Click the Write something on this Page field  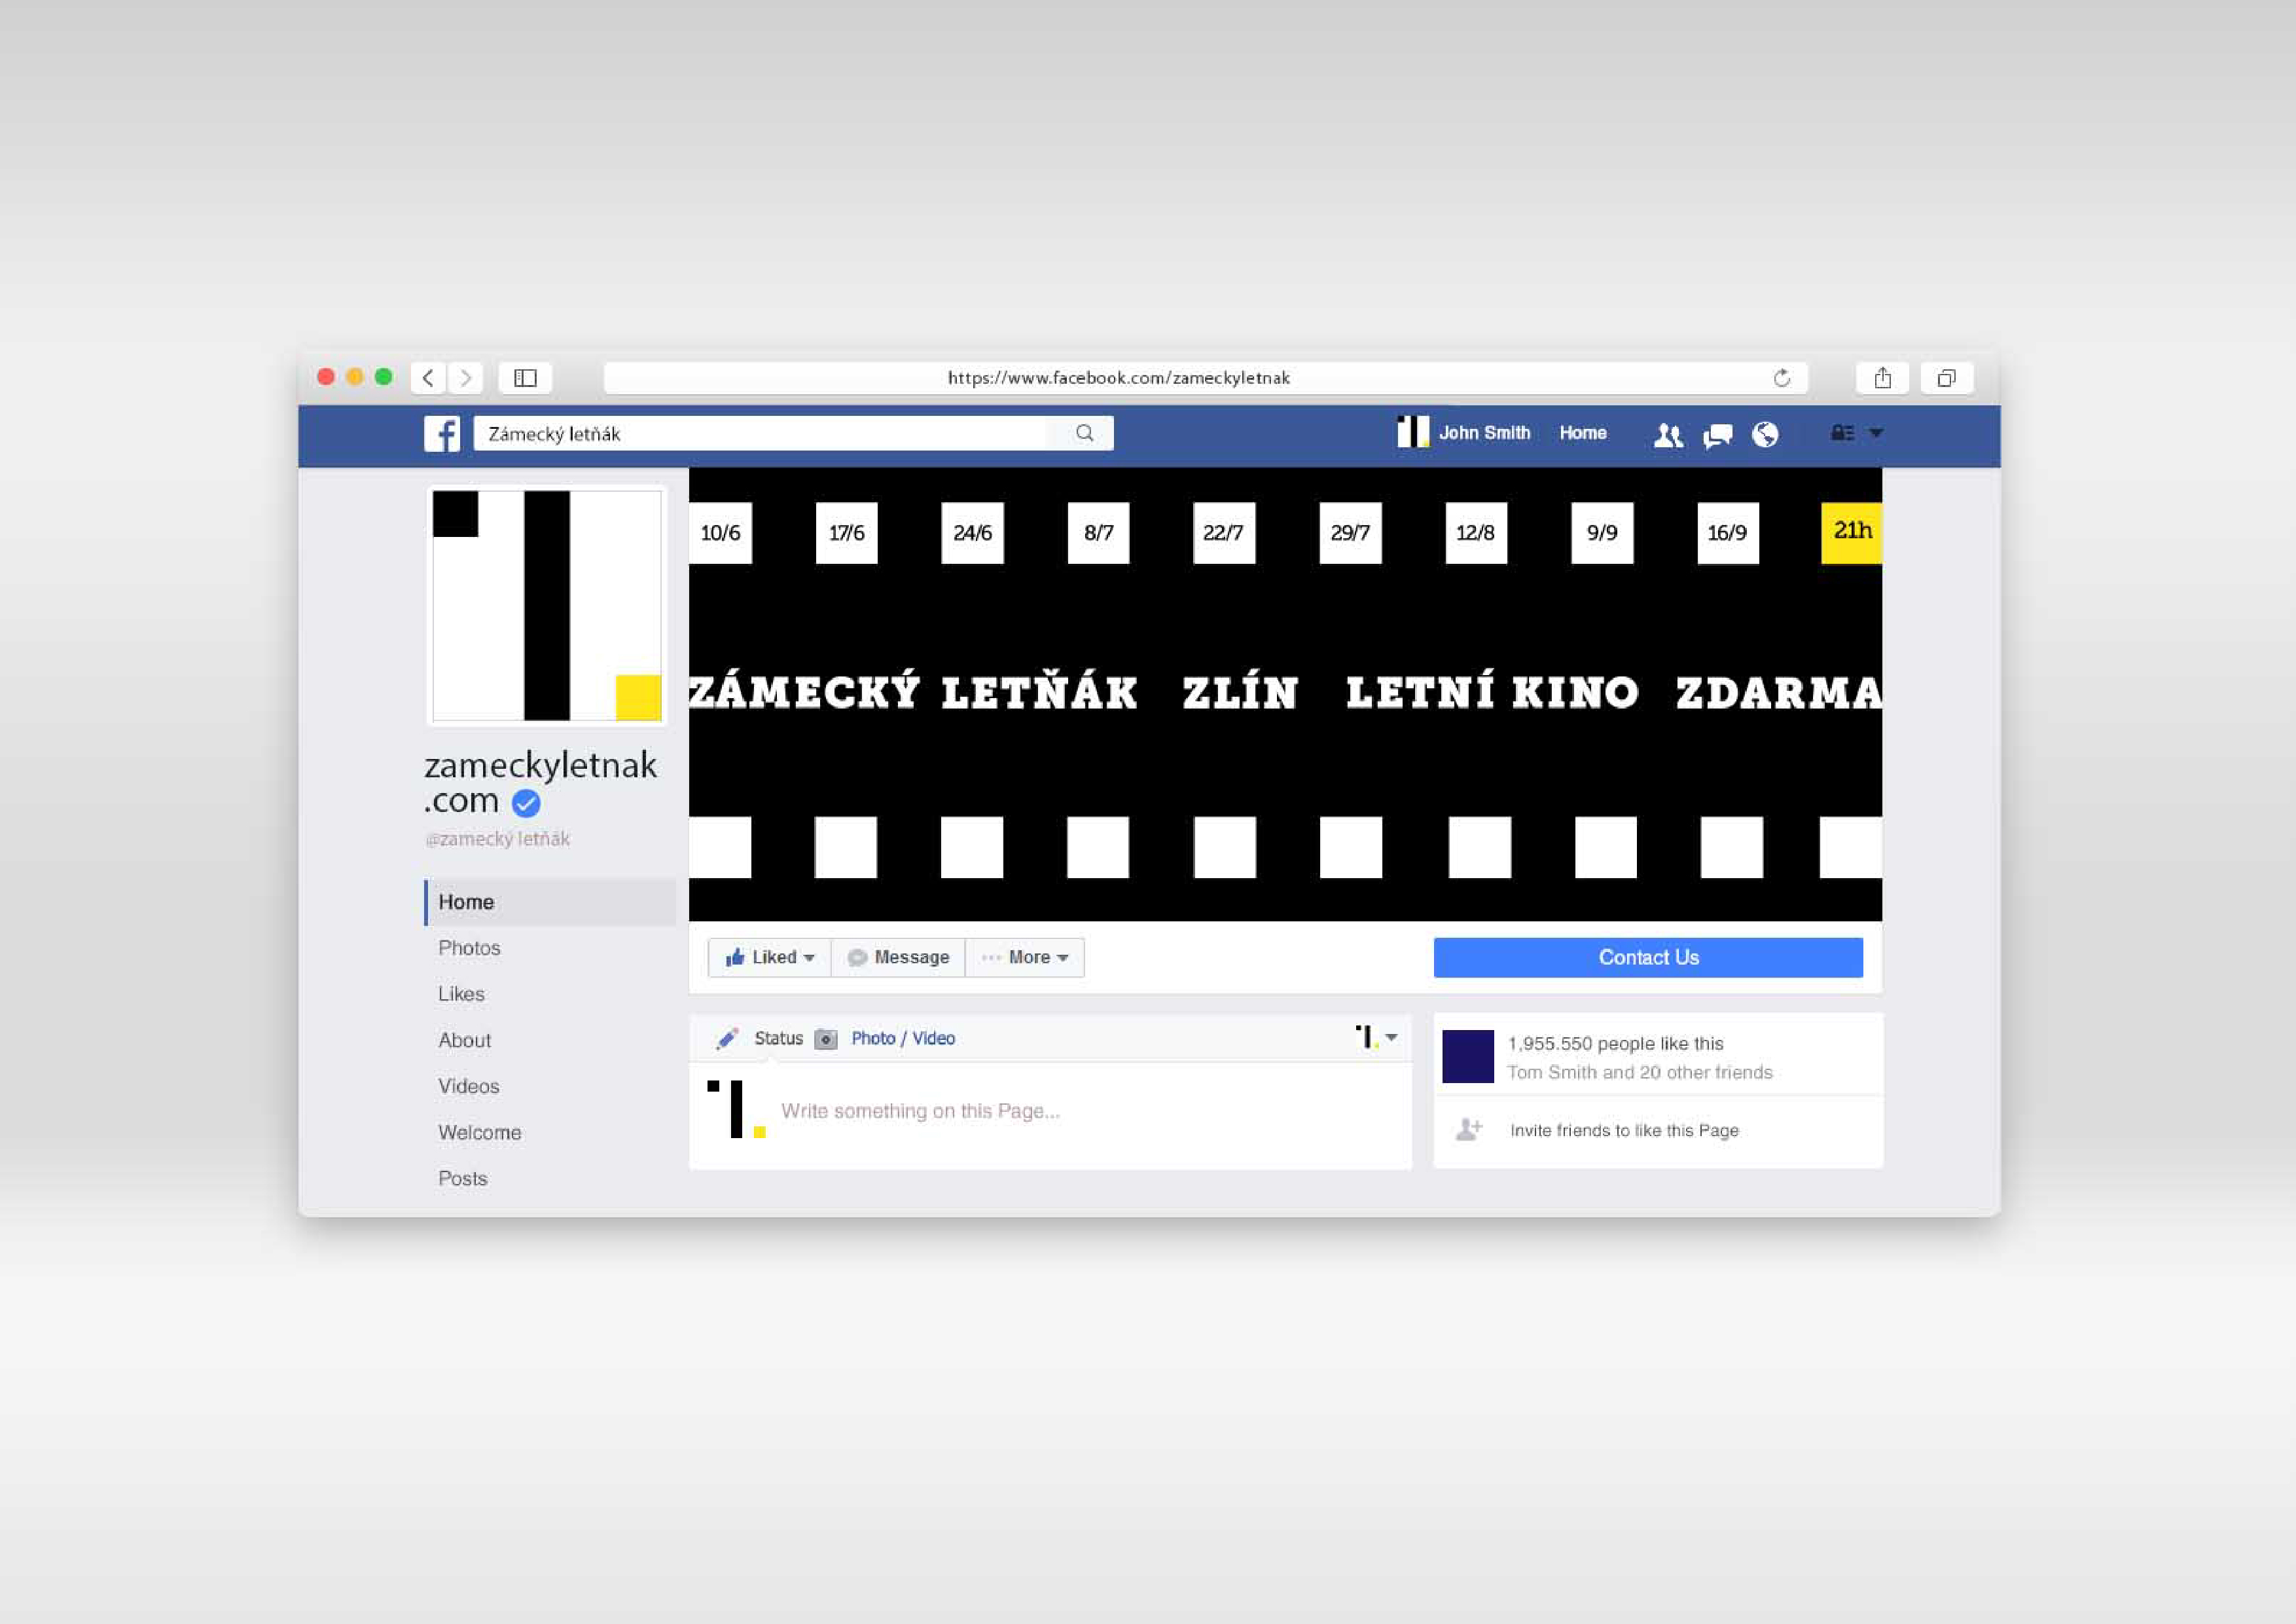click(920, 1111)
